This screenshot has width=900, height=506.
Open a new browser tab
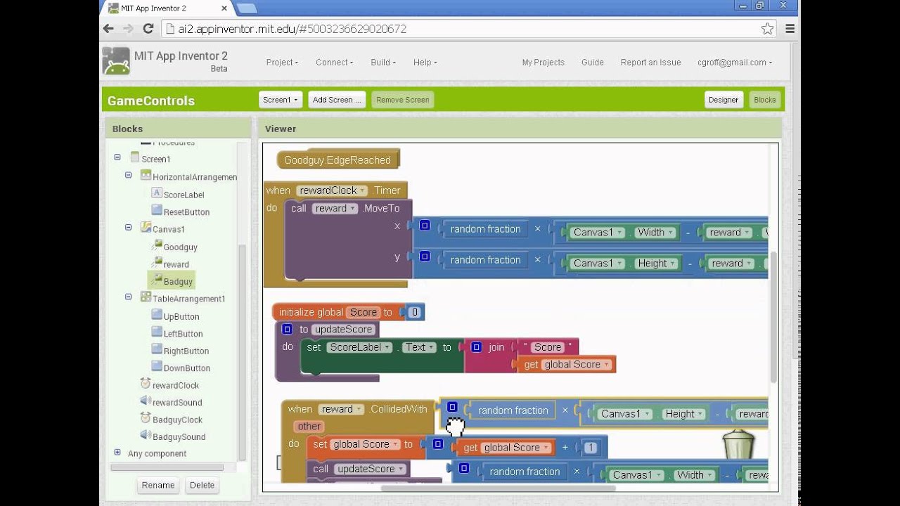[246, 8]
